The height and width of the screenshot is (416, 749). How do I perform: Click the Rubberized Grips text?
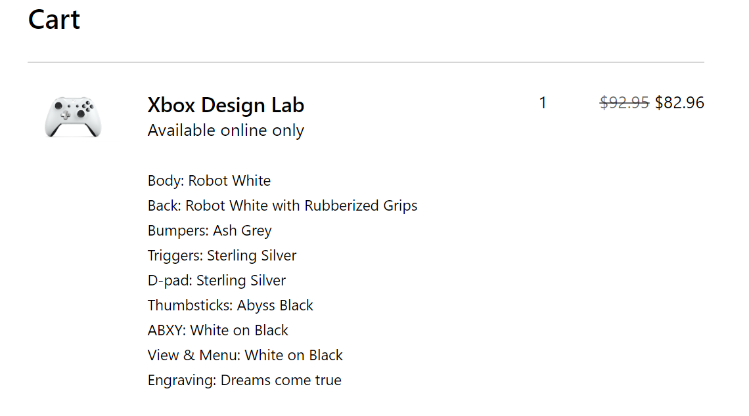(x=361, y=205)
